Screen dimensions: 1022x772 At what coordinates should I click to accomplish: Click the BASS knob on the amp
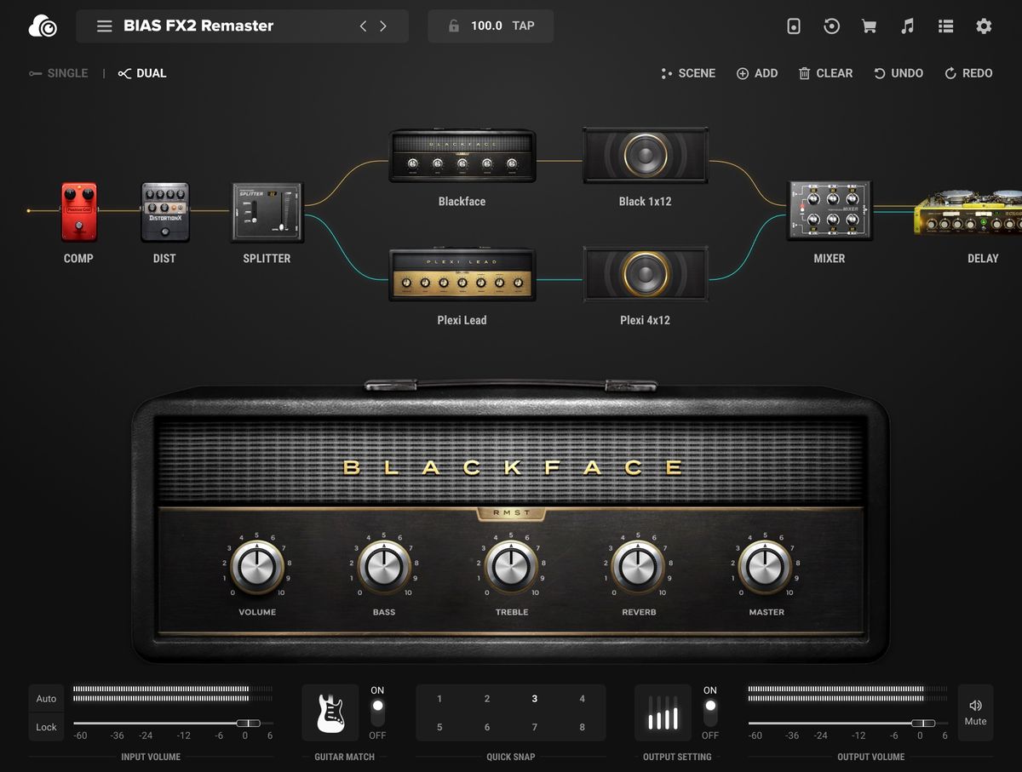pos(384,567)
